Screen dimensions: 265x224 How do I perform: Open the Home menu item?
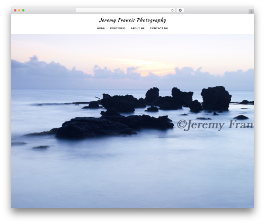pos(101,28)
